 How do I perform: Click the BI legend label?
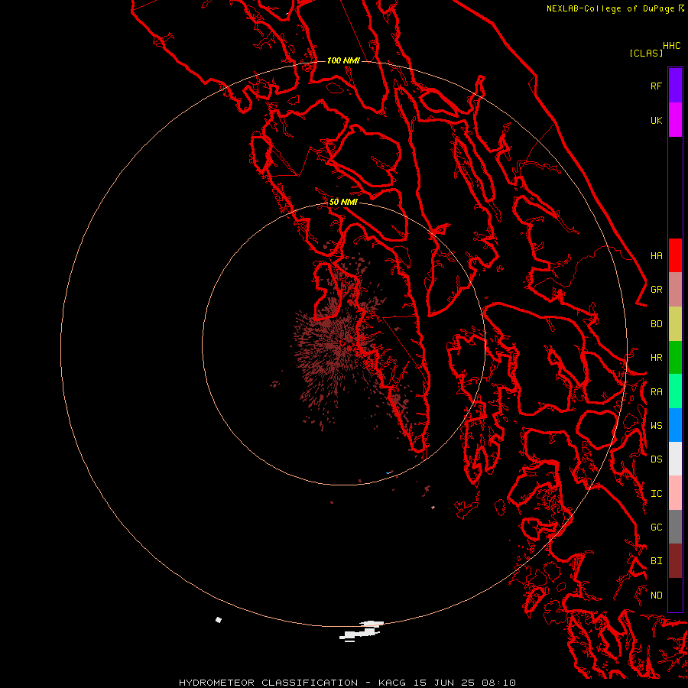tap(656, 561)
